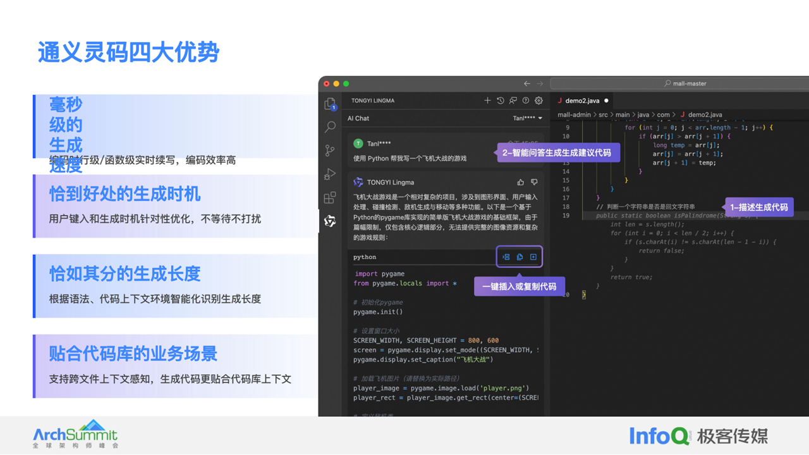Screen dimensions: 809x455
Task: Open the Tanl**** account dropdown
Action: click(528, 118)
